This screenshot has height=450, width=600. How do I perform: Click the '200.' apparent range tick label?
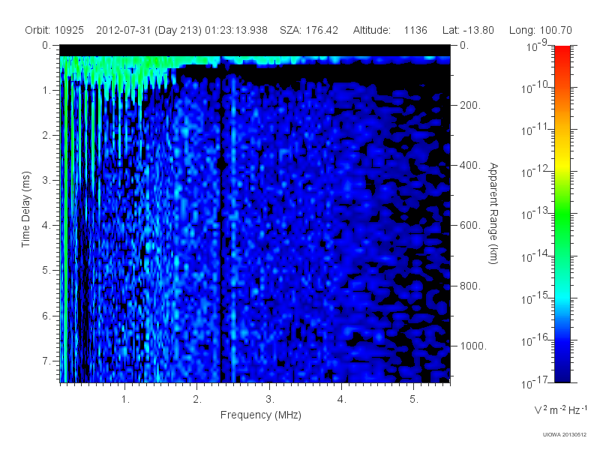click(x=470, y=105)
